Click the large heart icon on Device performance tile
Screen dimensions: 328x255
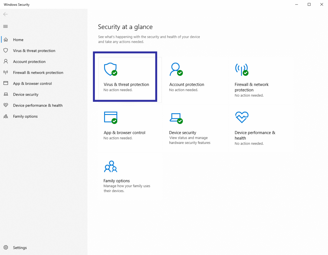pos(242,117)
